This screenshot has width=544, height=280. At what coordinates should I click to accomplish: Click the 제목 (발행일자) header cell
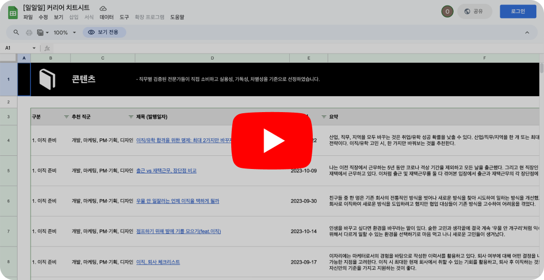152,117
